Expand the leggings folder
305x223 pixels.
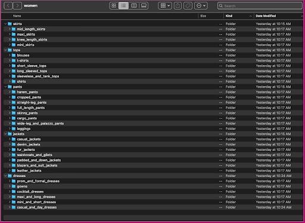click(10, 129)
